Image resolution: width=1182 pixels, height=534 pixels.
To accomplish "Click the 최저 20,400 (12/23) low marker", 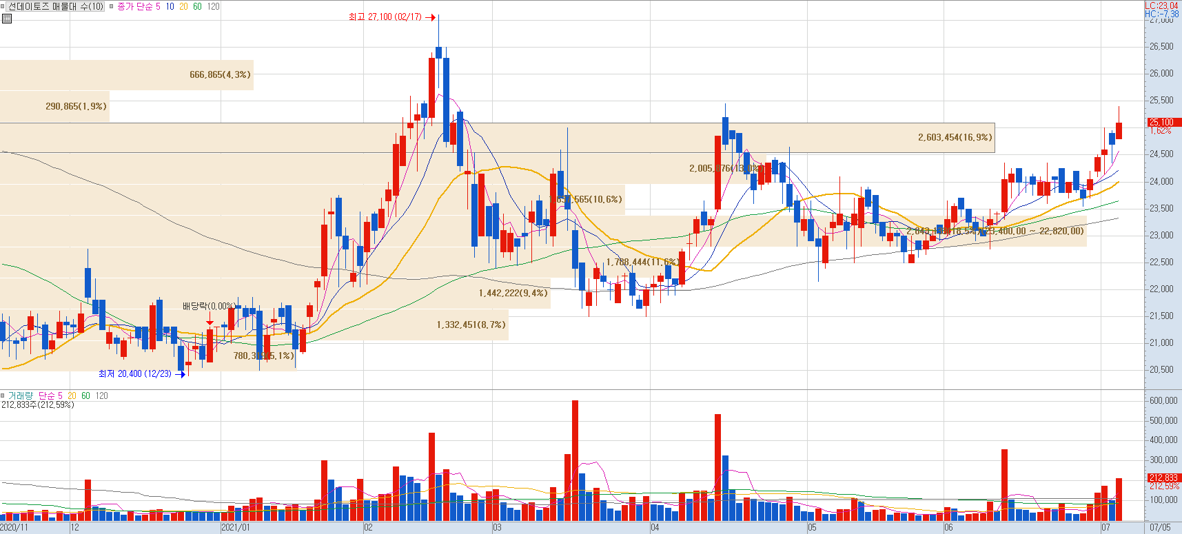I will pos(142,373).
